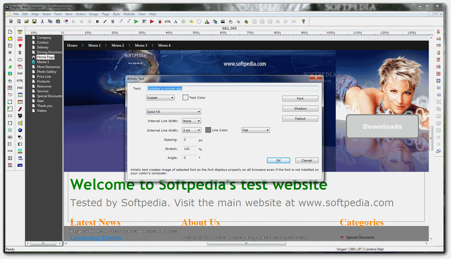Open the Internal Line Width dropdown
This screenshot has width=451, height=259.
coord(192,121)
